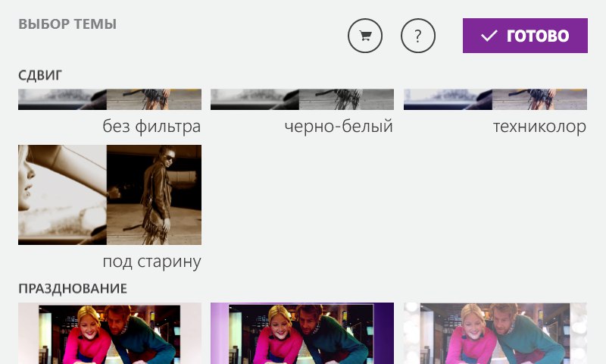Open the shopping cart store icon
Viewport: 606px width, 364px height.
[x=365, y=36]
